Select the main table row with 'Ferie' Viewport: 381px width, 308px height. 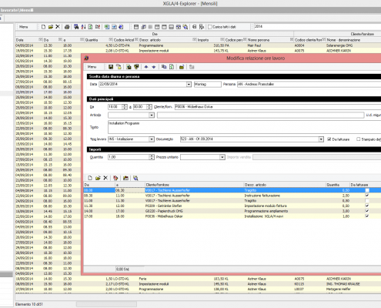(x=198, y=279)
